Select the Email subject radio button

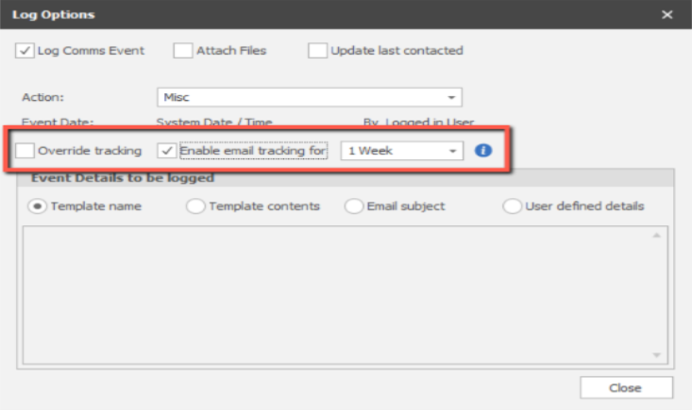353,206
